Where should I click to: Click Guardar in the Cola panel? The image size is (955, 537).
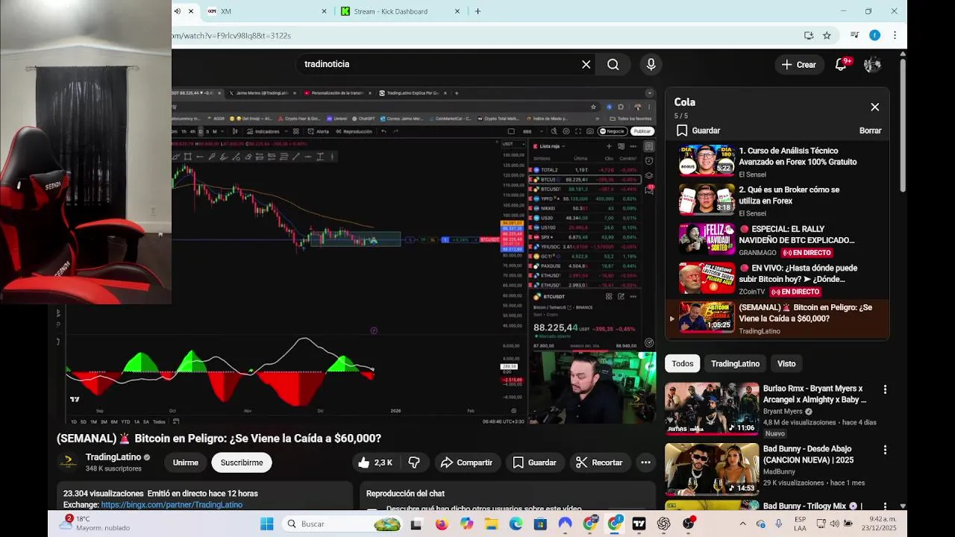698,131
